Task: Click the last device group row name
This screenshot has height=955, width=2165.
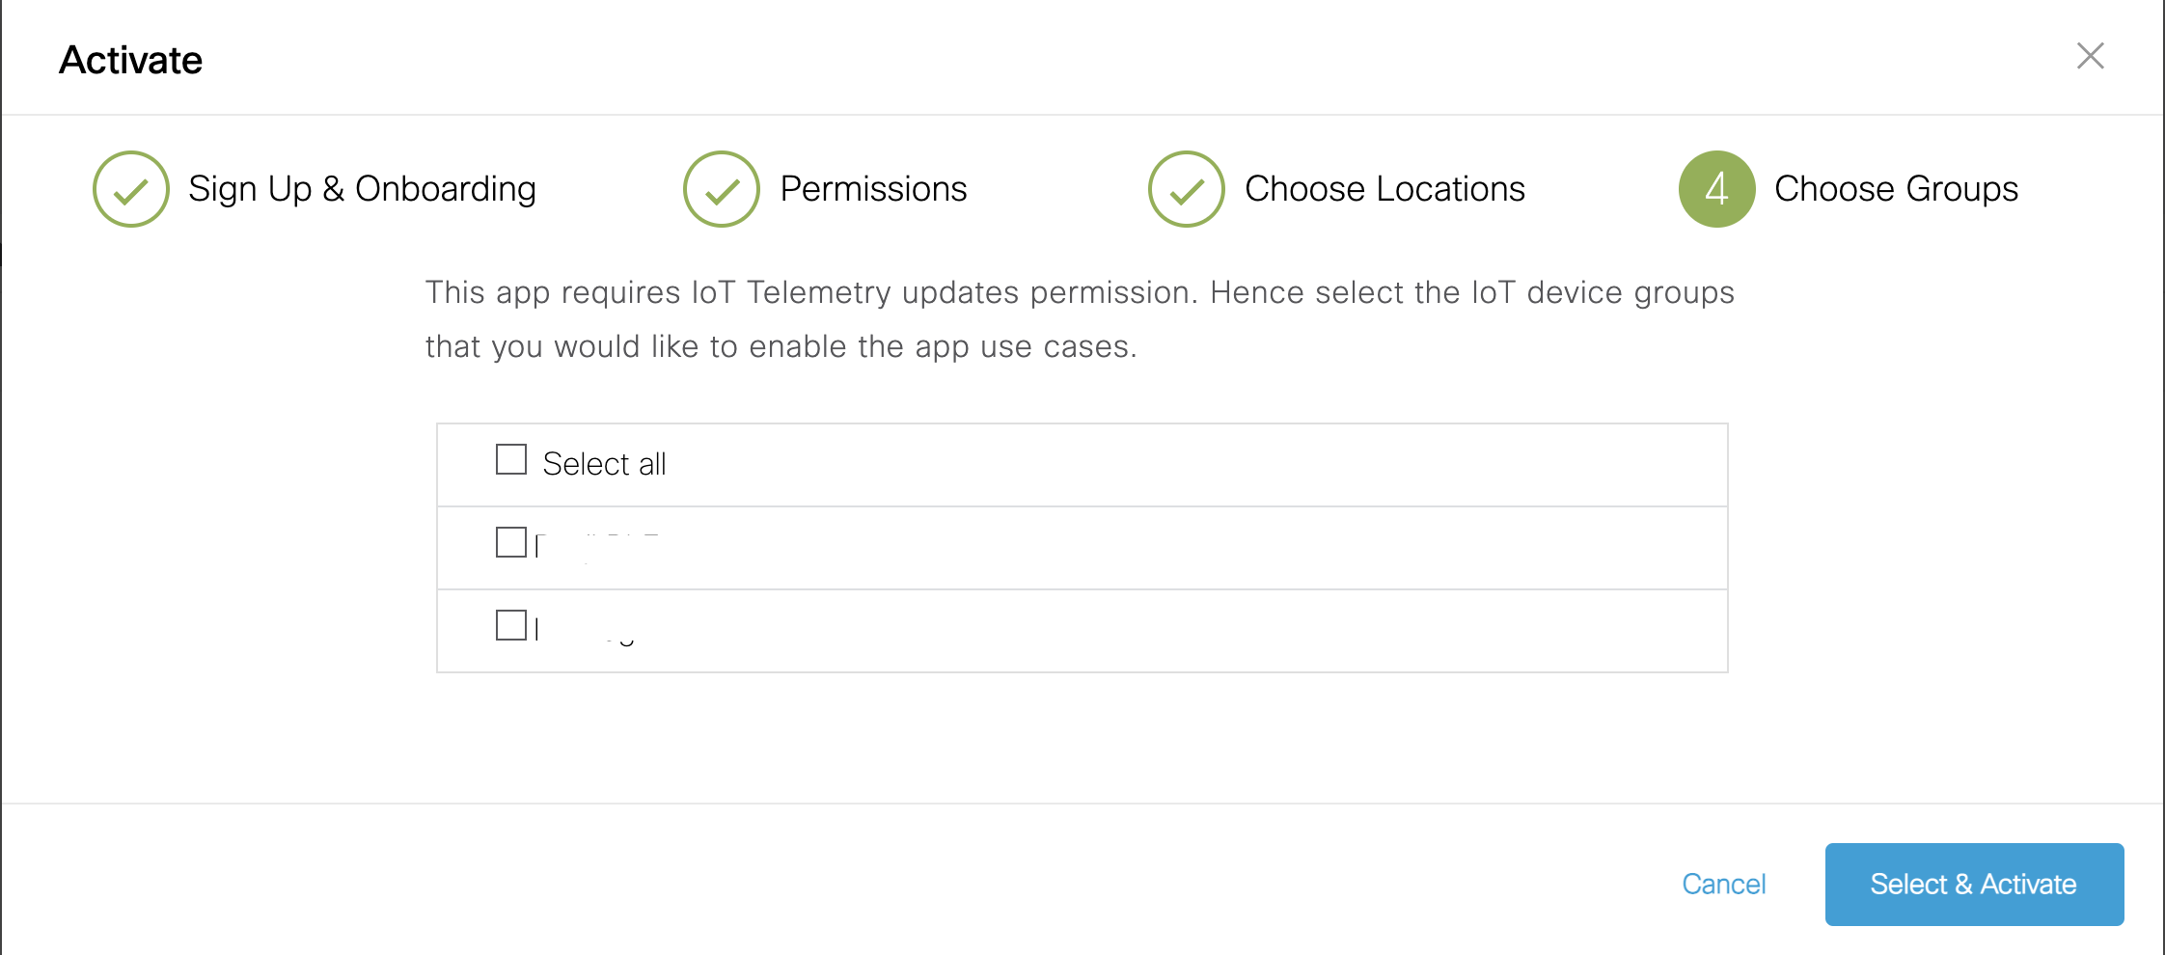Action: point(586,629)
